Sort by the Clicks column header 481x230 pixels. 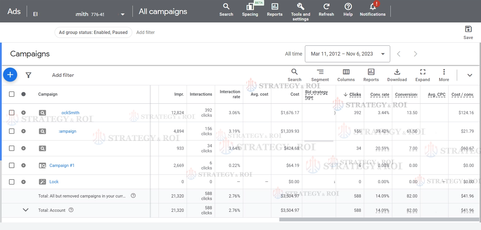(355, 94)
